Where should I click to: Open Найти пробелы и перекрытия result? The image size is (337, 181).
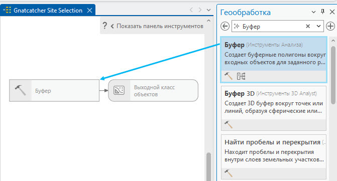(x=274, y=157)
